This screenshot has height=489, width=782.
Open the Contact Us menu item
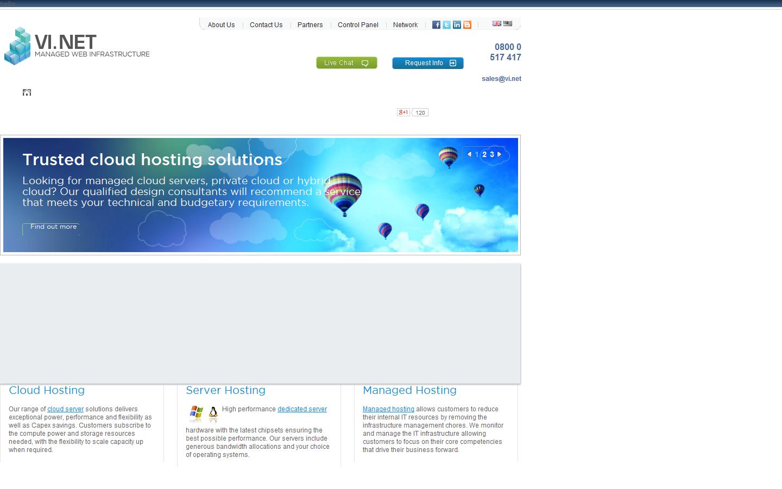coord(266,25)
